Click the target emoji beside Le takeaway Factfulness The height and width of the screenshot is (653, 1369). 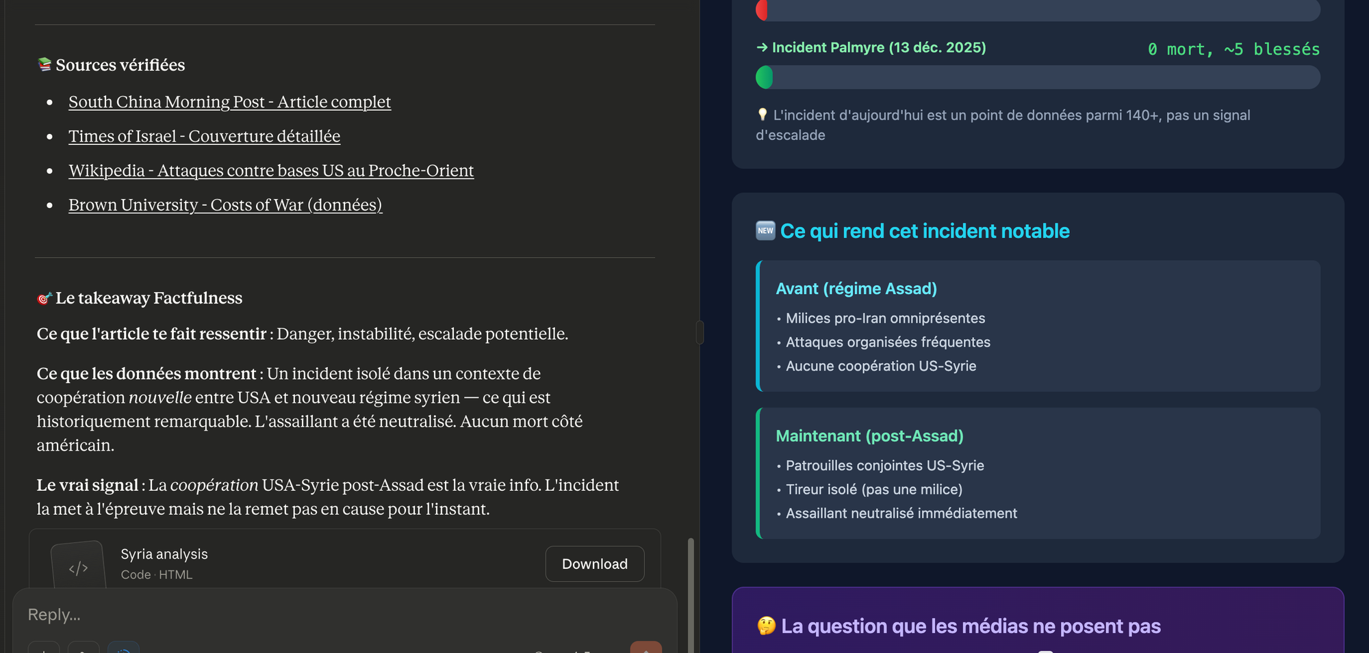[x=44, y=298]
